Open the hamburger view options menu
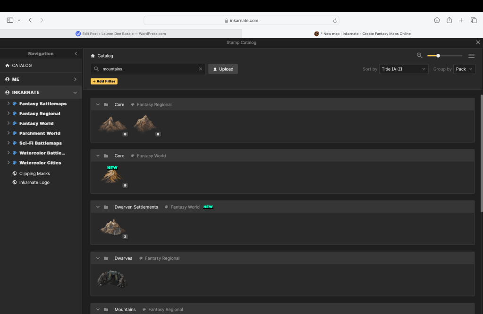The width and height of the screenshot is (483, 314). [x=471, y=56]
